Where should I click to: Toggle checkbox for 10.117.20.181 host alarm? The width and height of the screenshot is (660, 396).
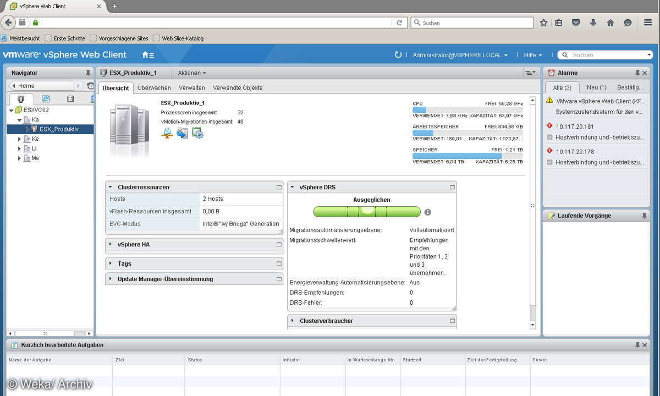[550, 137]
